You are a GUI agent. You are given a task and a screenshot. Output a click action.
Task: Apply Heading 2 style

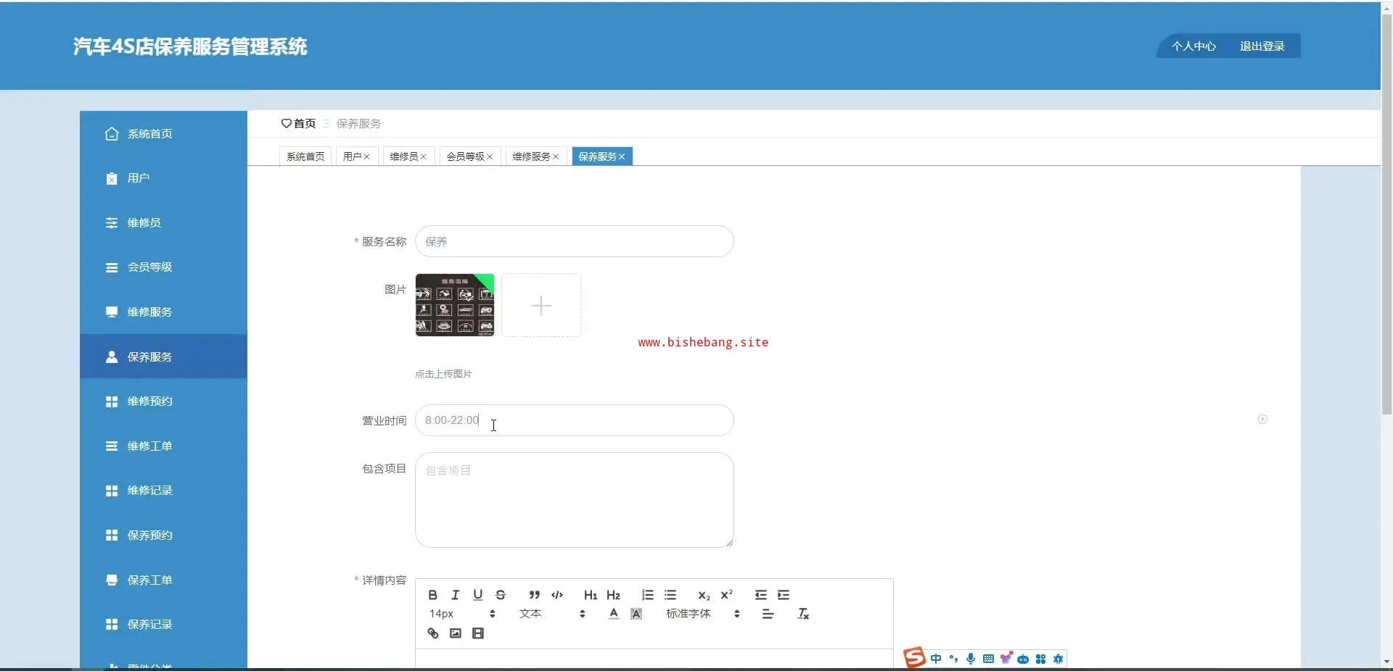click(613, 595)
